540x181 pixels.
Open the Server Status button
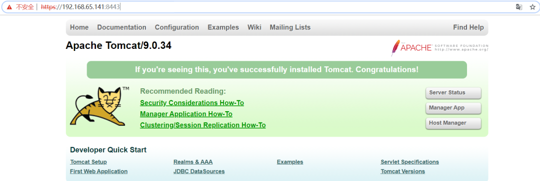(x=453, y=93)
